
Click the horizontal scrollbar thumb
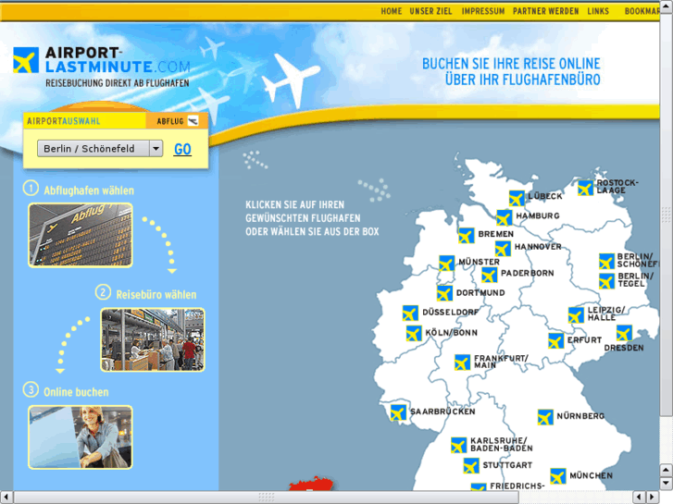[266, 498]
